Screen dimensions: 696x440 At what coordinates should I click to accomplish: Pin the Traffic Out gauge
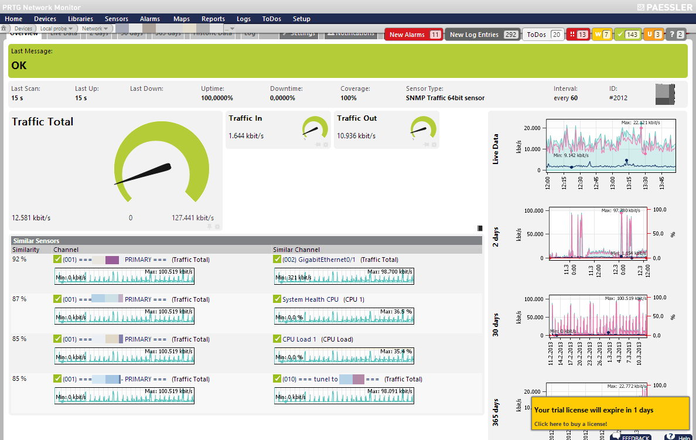426,145
